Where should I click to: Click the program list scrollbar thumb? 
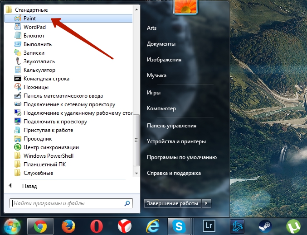[136, 140]
